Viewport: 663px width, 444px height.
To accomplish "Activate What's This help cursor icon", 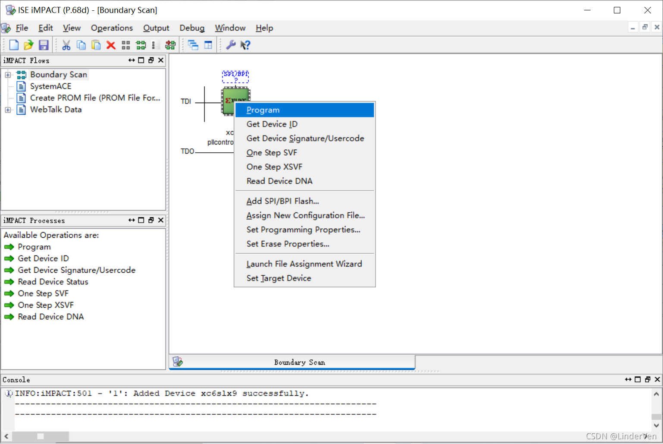I will click(x=245, y=45).
